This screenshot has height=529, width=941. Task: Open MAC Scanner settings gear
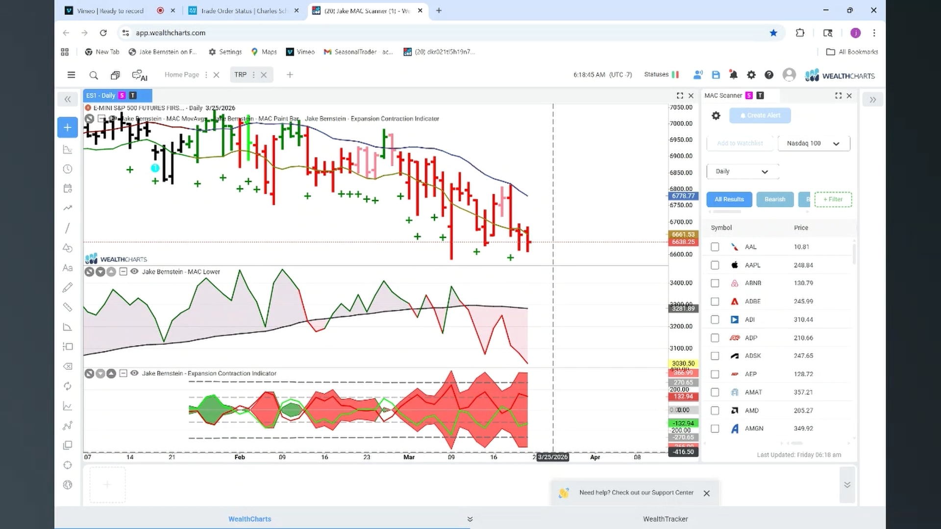[x=716, y=116]
